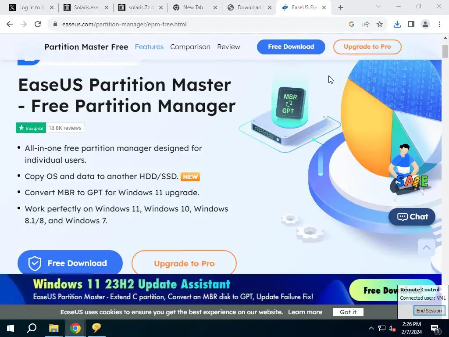
Task: Open the Chrome profile avatar
Action: [425, 25]
